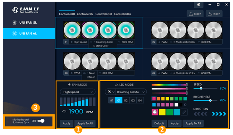
Task: Switch to Controller04 tab
Action: [x=122, y=14]
